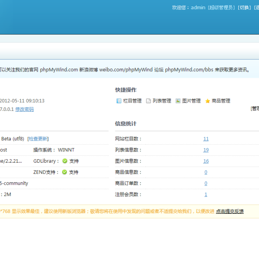Open the 商品订单数 count 0
Viewport: 259px width, 259px height.
click(x=205, y=183)
